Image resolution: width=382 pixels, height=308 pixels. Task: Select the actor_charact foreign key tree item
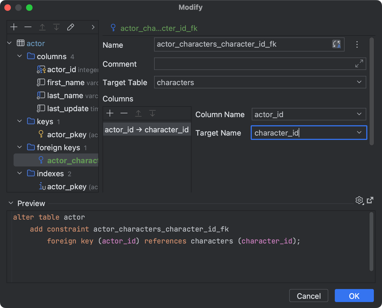(56, 160)
